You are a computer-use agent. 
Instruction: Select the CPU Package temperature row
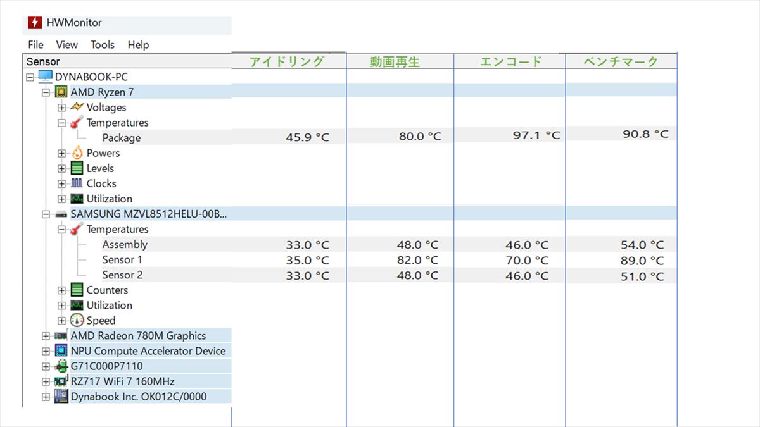click(x=122, y=138)
